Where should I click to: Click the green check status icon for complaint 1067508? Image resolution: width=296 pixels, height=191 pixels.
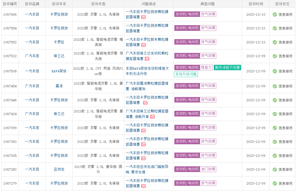(x=275, y=71)
